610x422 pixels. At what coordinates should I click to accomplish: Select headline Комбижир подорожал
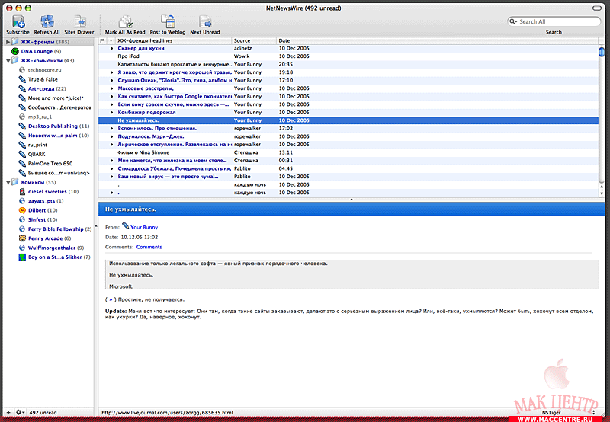click(x=146, y=112)
